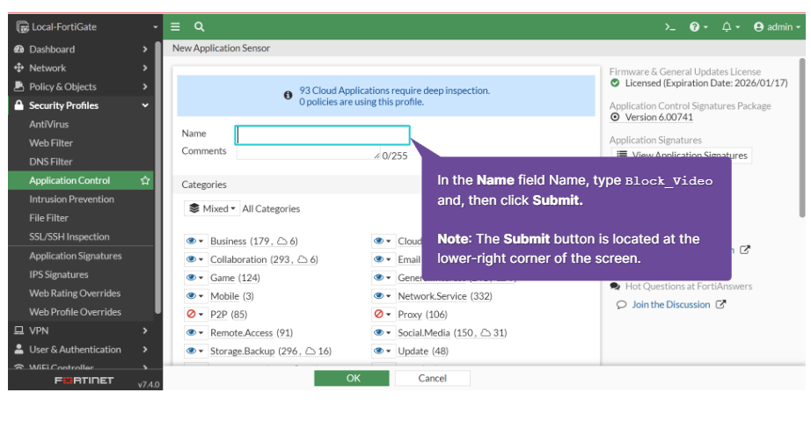The image size is (811, 421).
Task: Click the Hot Questions chat icon
Action: coord(615,287)
